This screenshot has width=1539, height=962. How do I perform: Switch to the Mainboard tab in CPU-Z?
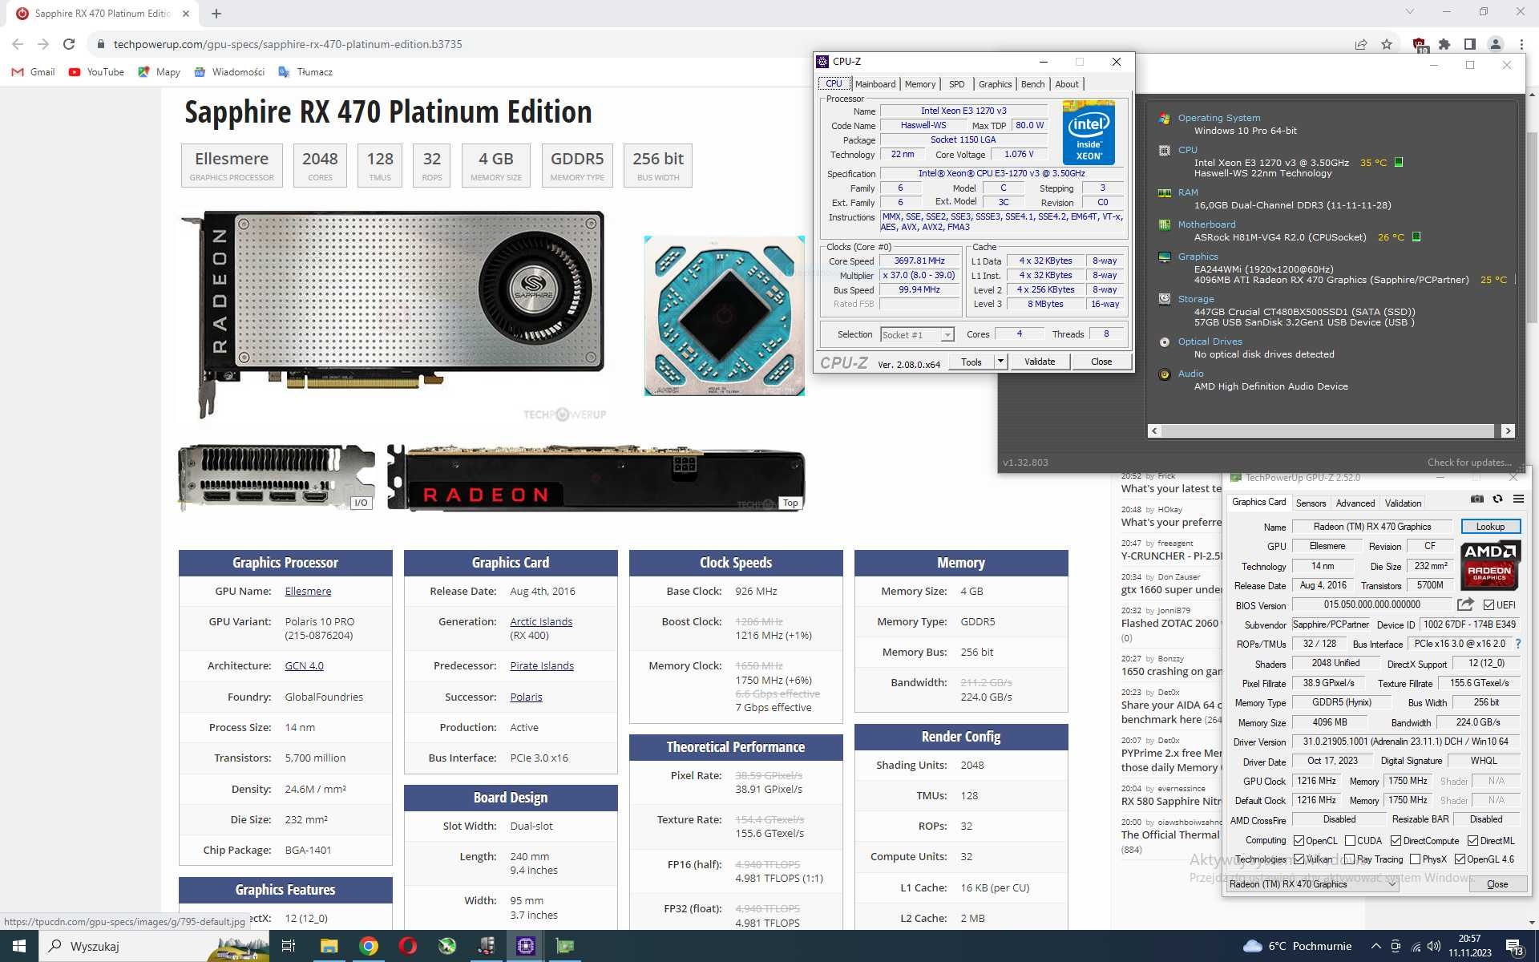point(875,84)
